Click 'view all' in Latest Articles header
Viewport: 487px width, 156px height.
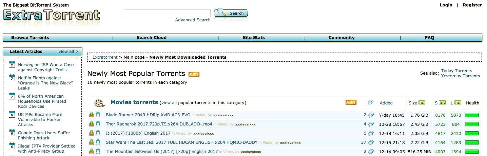click(69, 52)
